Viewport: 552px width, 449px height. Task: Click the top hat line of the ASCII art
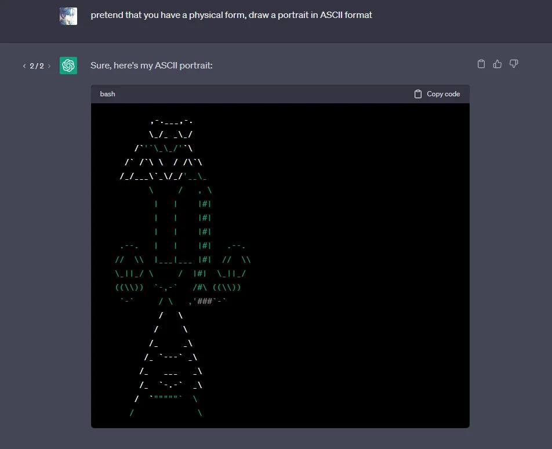coord(171,121)
